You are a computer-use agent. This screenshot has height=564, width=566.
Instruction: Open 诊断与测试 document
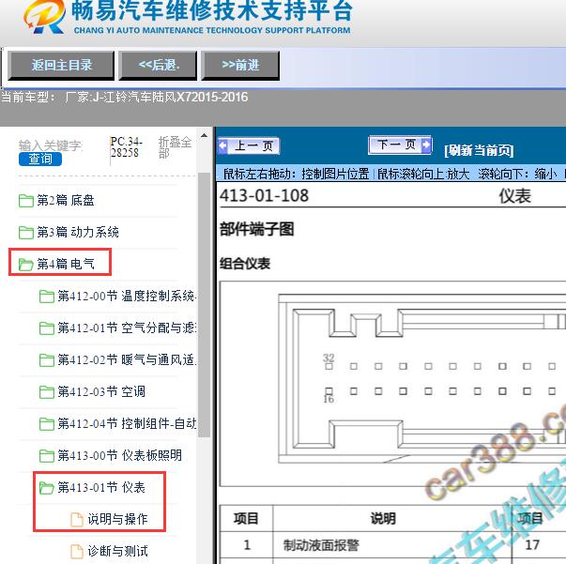coord(117,552)
